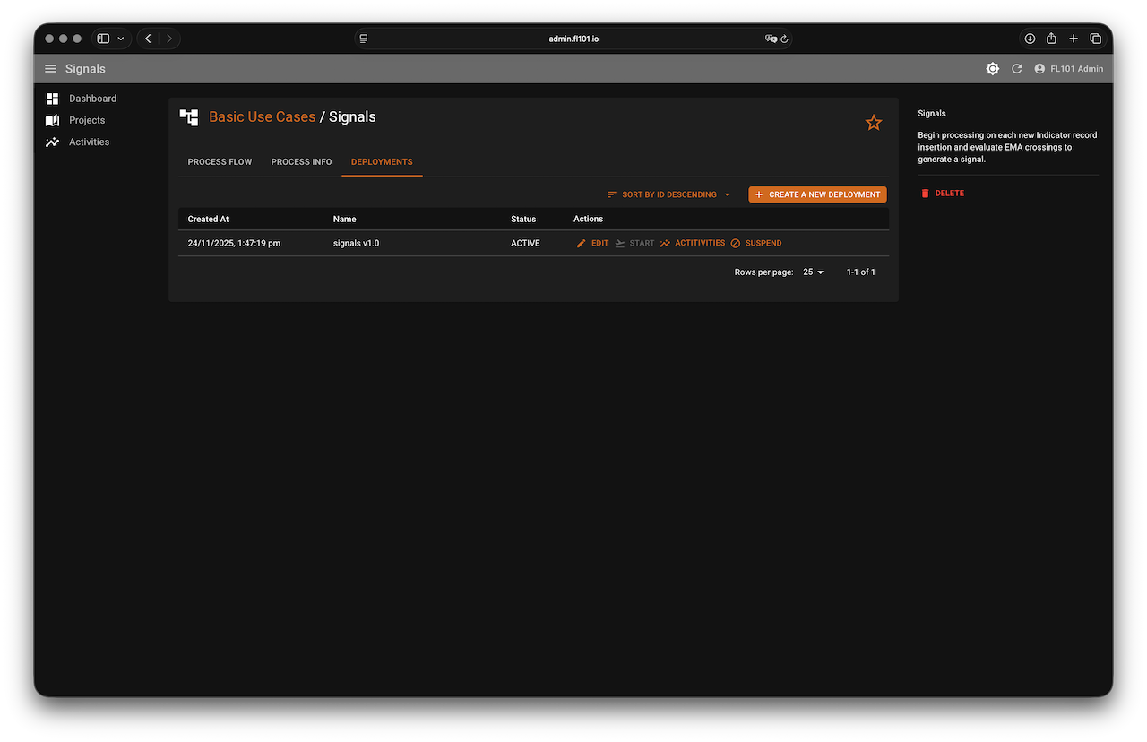Screen dimensions: 1147x742
Task: Click the refresh icon in header
Action: point(1016,69)
